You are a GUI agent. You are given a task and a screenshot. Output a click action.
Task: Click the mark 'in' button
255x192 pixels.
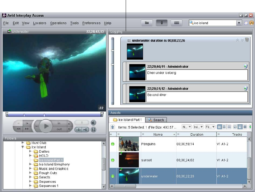59,123
